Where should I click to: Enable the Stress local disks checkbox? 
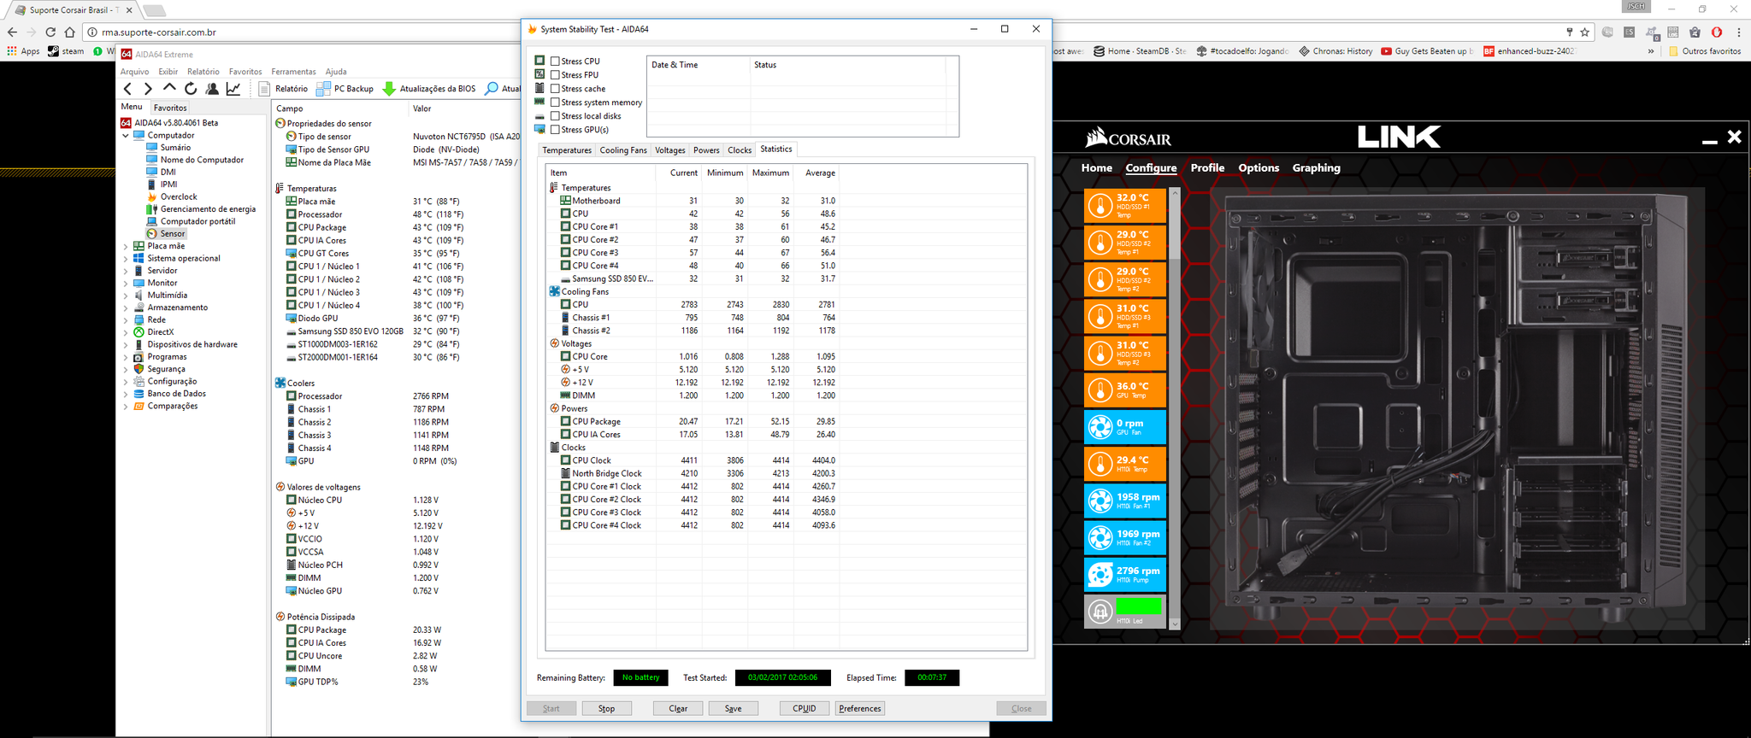tap(555, 116)
